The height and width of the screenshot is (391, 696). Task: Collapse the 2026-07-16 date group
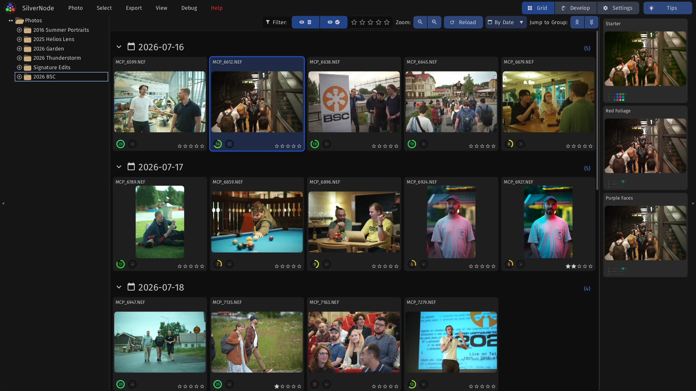pos(119,47)
